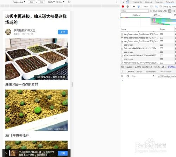Select the large request rows view icon
176x157 pixels.
[151, 7]
